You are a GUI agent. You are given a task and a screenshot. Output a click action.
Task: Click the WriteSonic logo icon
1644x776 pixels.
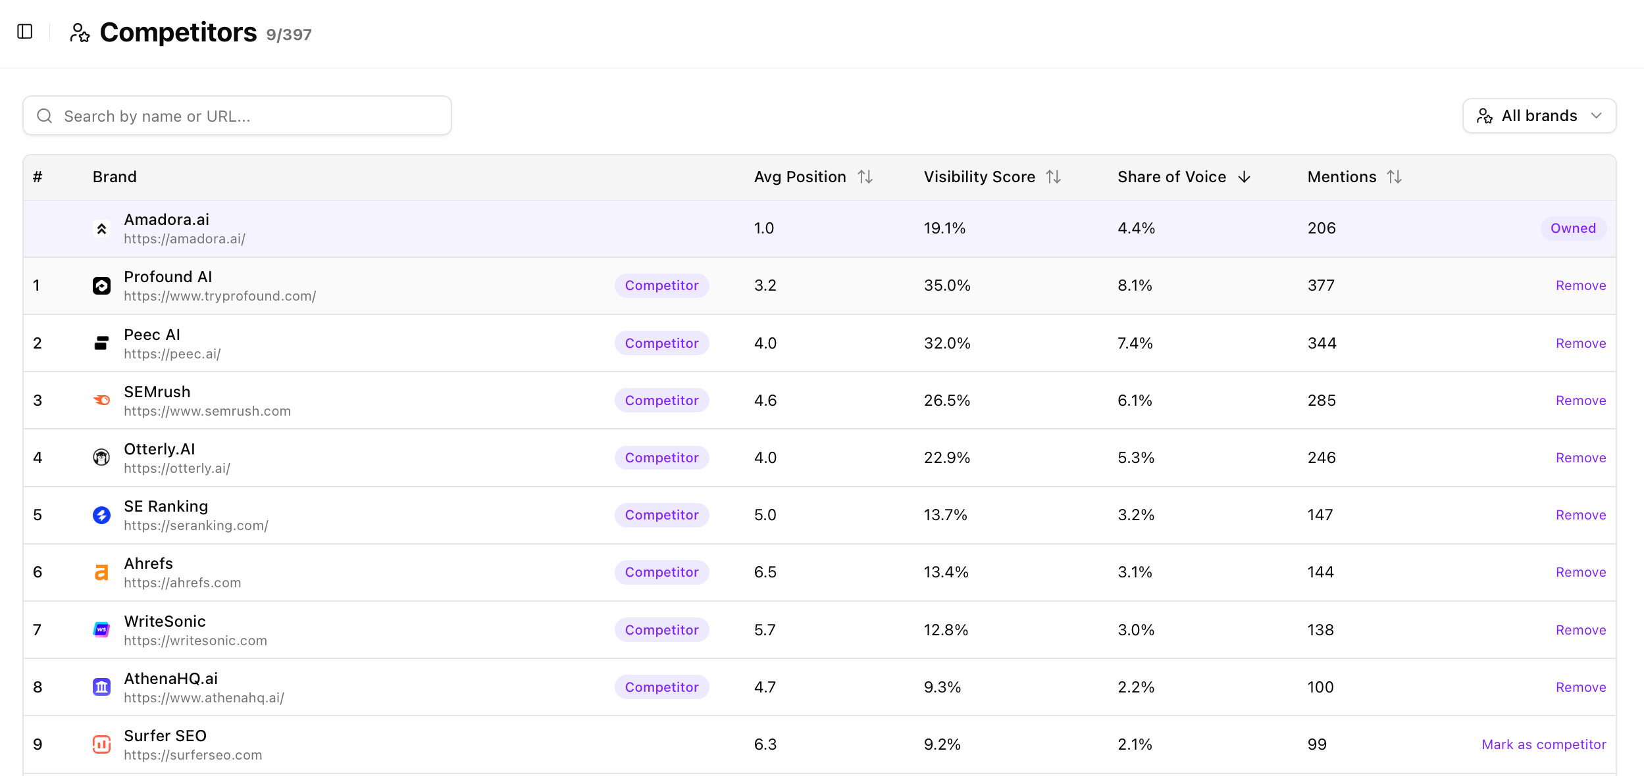pyautogui.click(x=101, y=629)
